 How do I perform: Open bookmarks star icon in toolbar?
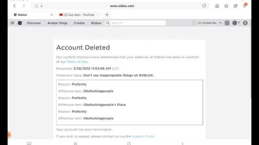click(x=226, y=6)
